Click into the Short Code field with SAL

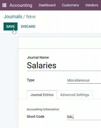84,117
